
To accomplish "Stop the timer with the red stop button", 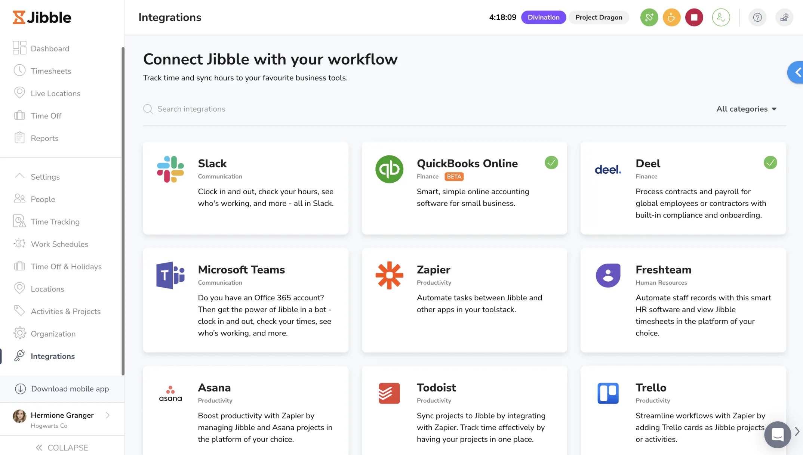I will tap(694, 17).
